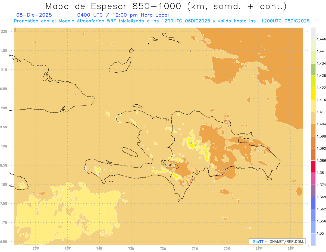326x252 pixels.
Task: Click the latitude label '6.5N'
Action: click(x=4, y=242)
